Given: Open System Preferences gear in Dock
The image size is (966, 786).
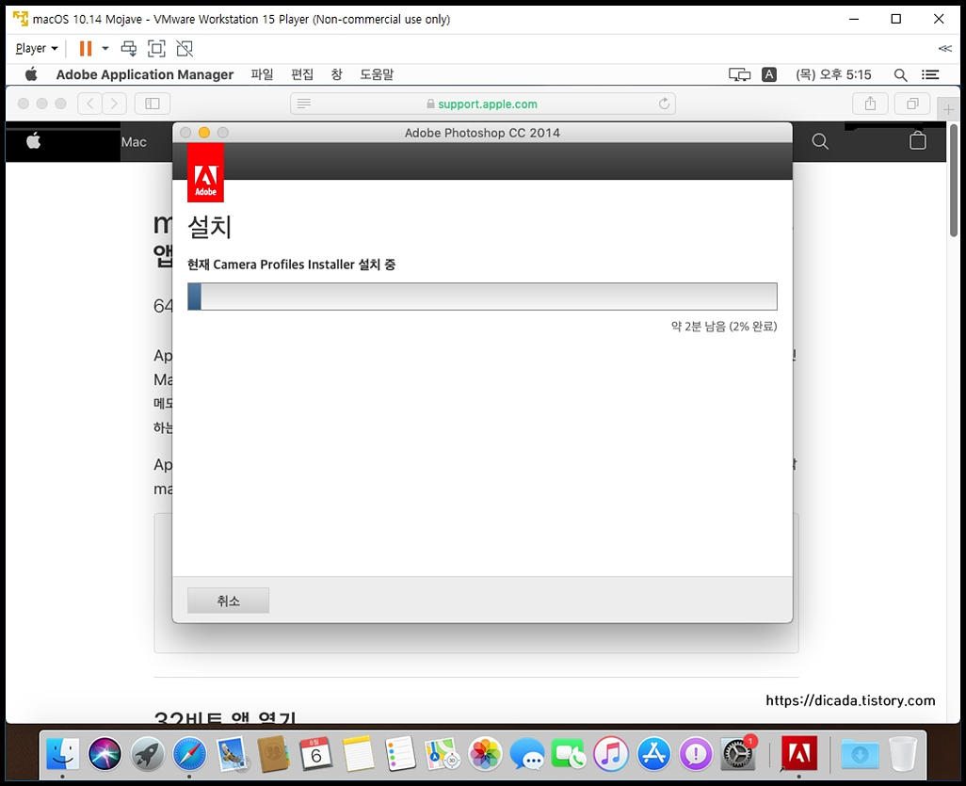Looking at the screenshot, I should point(738,754).
